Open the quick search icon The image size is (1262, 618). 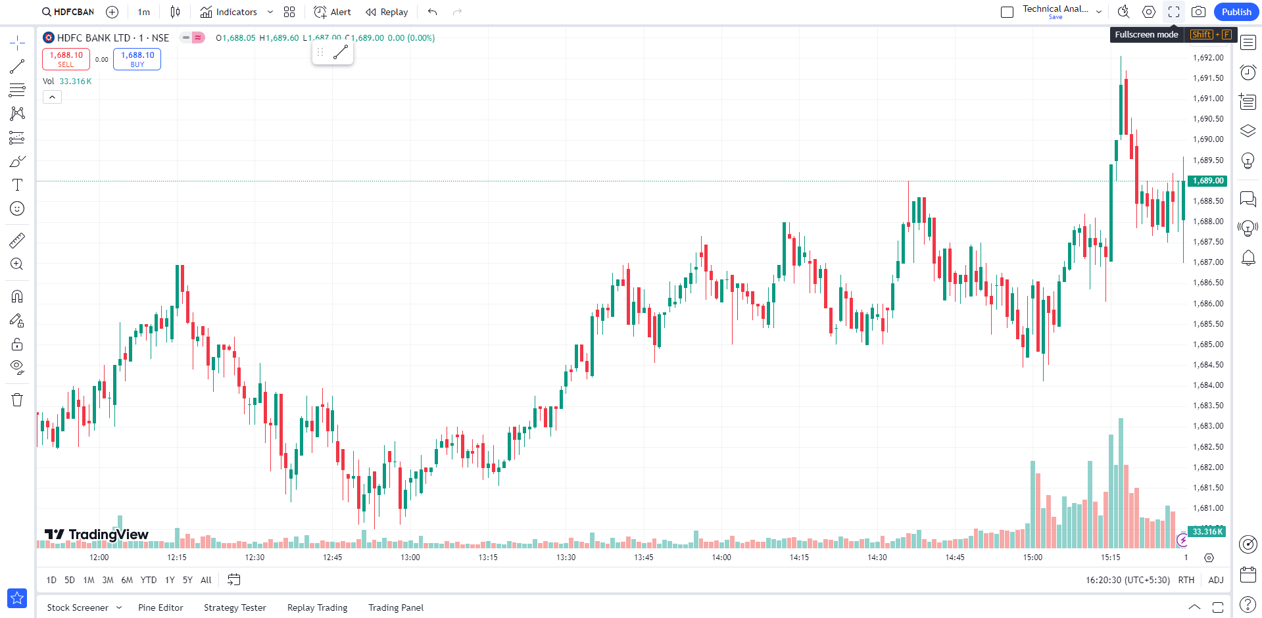point(1123,12)
